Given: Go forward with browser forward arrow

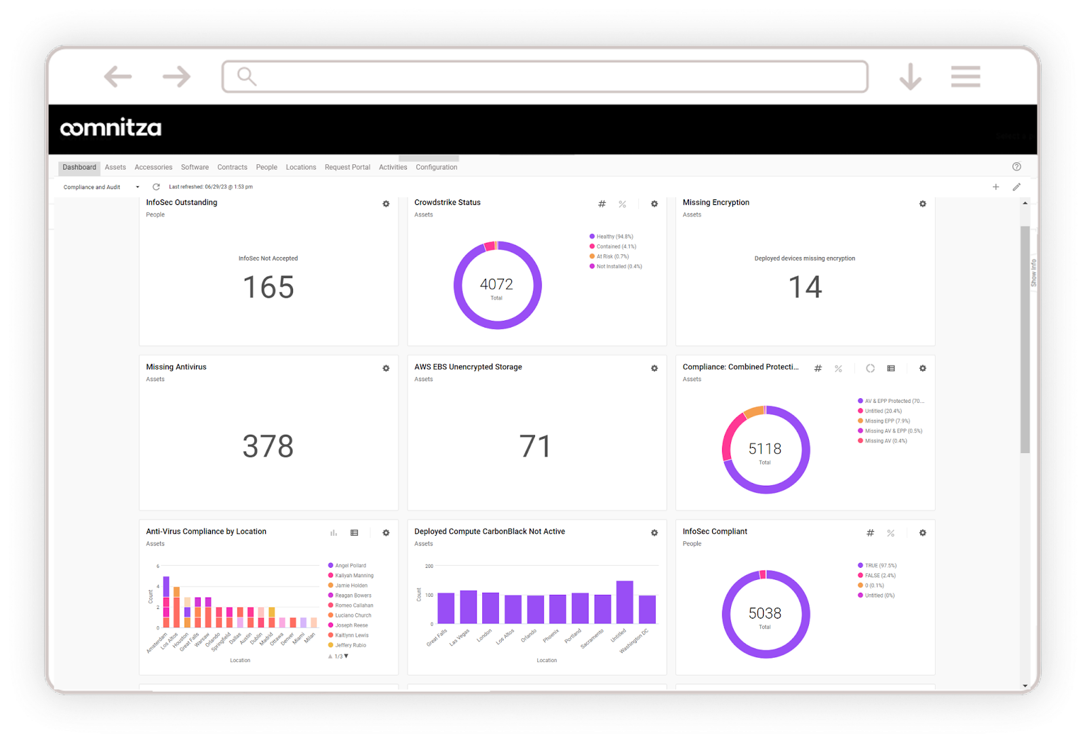Looking at the screenshot, I should [x=176, y=77].
